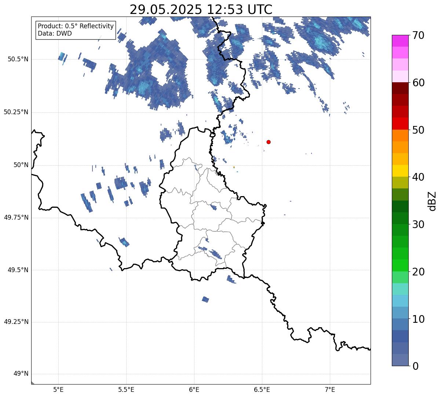Click the dark red colorbar segment below 60
This screenshot has height=397, width=441.
coord(400,88)
